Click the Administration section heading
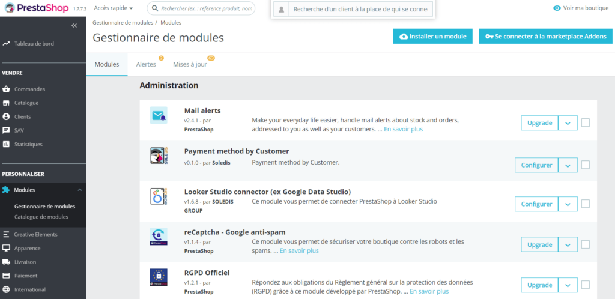615x299 pixels. click(x=169, y=85)
